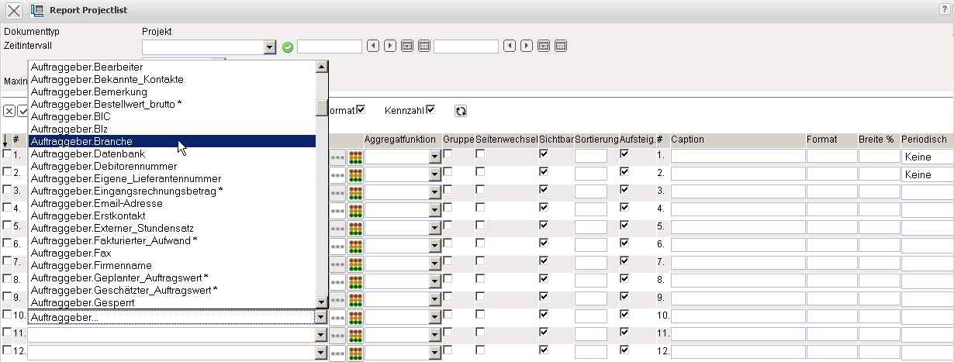Click the first calendar icon after the start date field
Image resolution: width=954 pixels, height=362 pixels.
click(406, 47)
